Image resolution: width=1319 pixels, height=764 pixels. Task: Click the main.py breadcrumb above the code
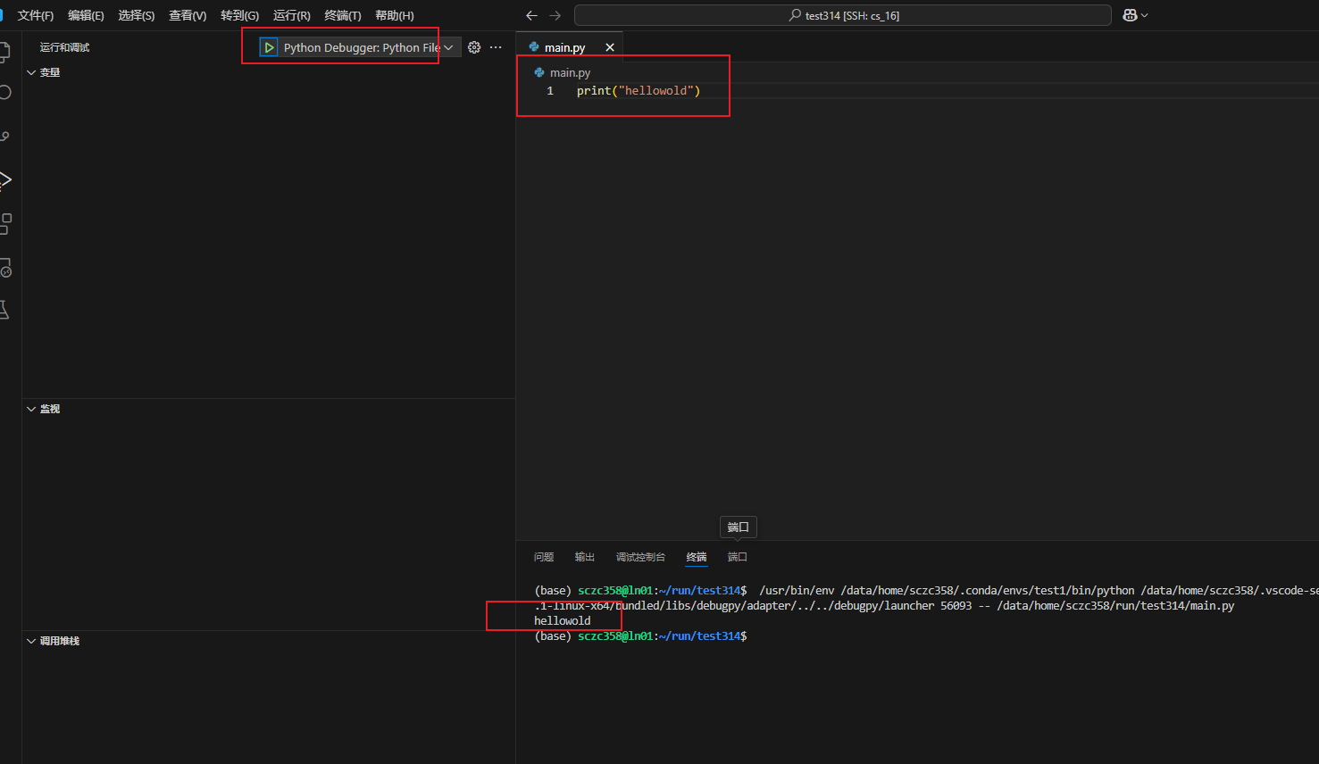point(570,72)
